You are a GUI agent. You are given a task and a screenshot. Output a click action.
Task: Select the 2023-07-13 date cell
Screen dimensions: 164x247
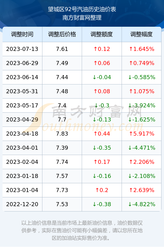22,49
